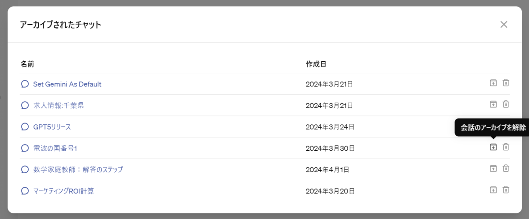Open the マーケティングROI計算 chat link

(63, 191)
